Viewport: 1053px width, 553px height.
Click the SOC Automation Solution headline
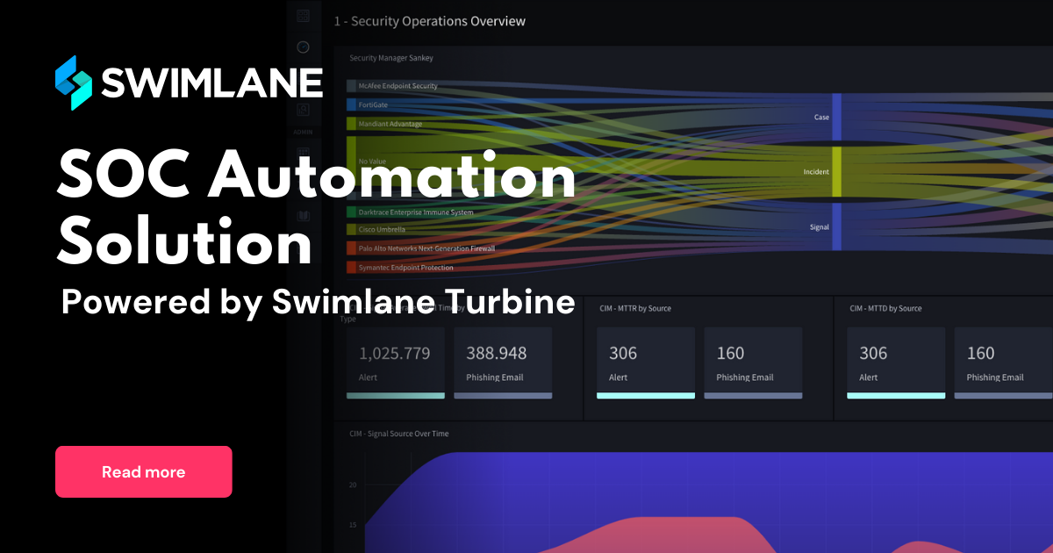tap(316, 208)
